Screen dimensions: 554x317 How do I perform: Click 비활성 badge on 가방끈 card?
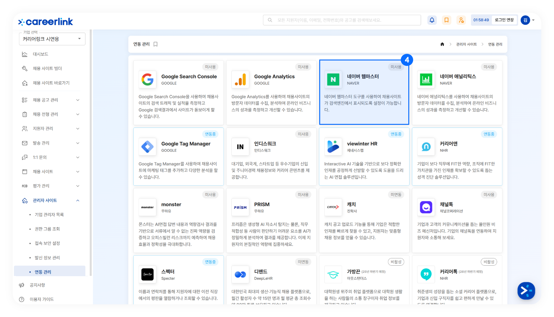tap(396, 262)
